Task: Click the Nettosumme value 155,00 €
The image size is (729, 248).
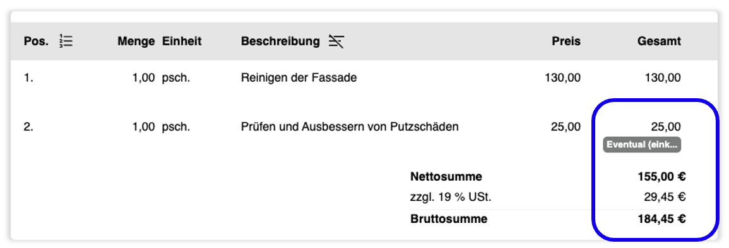Action: point(663,177)
